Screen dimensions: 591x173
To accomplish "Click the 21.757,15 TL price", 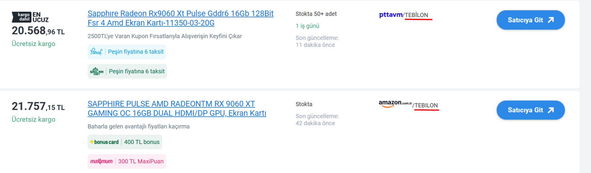I will (x=38, y=106).
